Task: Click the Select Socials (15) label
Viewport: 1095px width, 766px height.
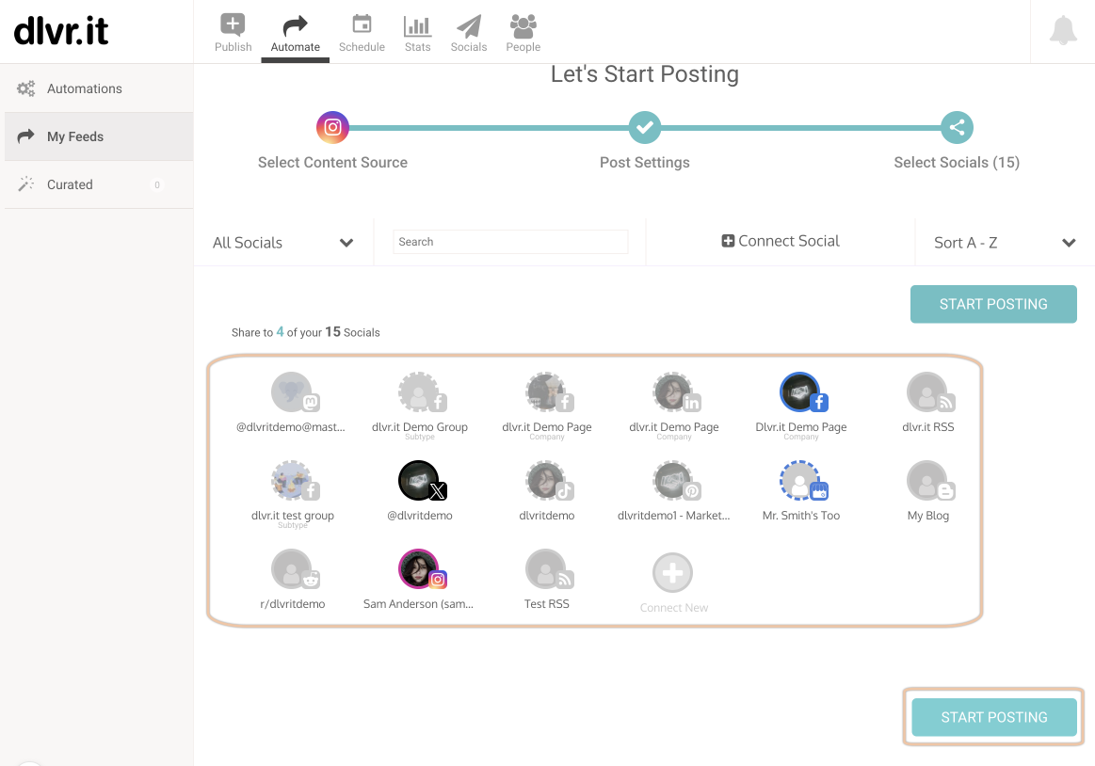Action: pyautogui.click(x=957, y=162)
